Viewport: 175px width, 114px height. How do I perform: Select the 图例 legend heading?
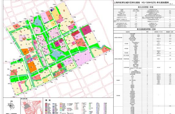48,100
